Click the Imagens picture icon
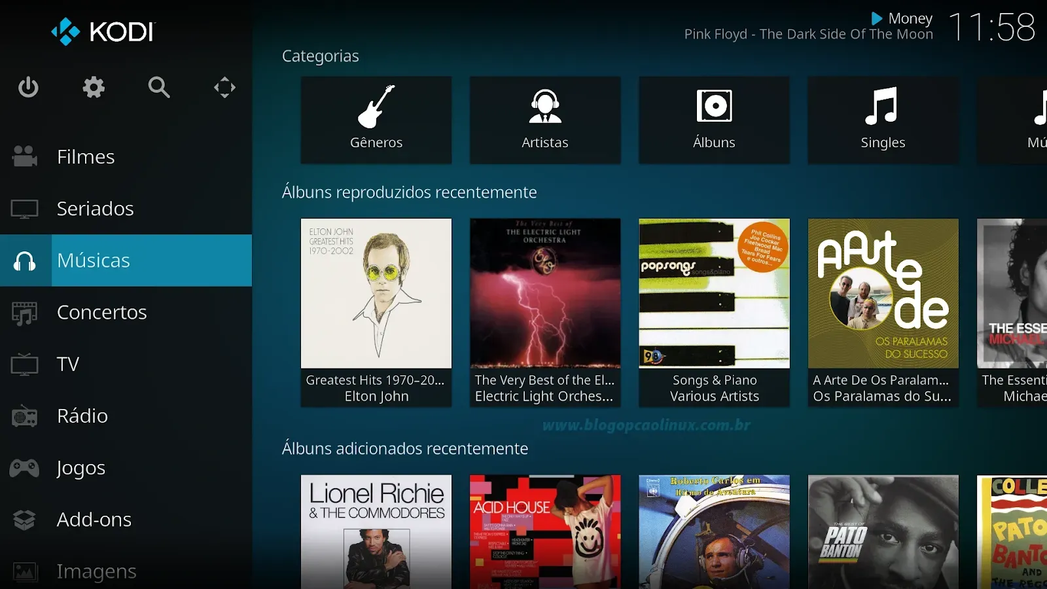The width and height of the screenshot is (1047, 589). coord(25,571)
